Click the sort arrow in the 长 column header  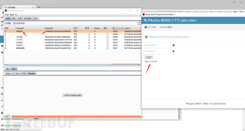(123, 28)
